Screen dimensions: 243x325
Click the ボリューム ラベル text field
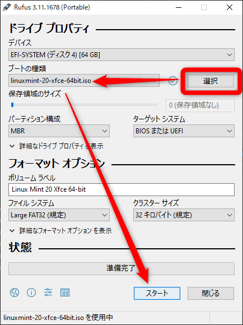pos(121,189)
